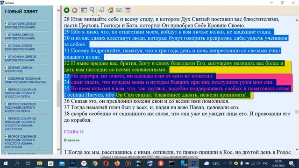
Task: Click the ГЛАВА 21 heading
Action: pos(74,132)
